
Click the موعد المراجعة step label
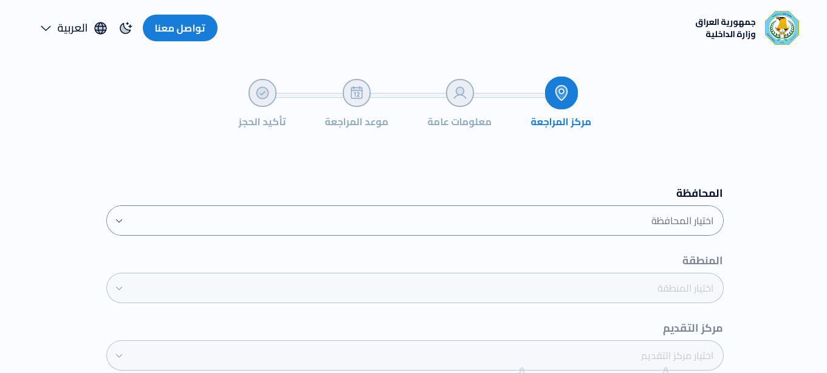click(x=357, y=121)
